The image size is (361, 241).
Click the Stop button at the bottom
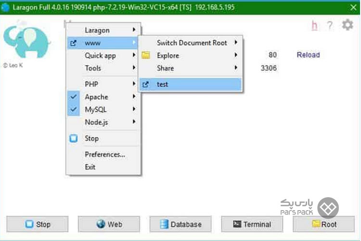point(38,224)
